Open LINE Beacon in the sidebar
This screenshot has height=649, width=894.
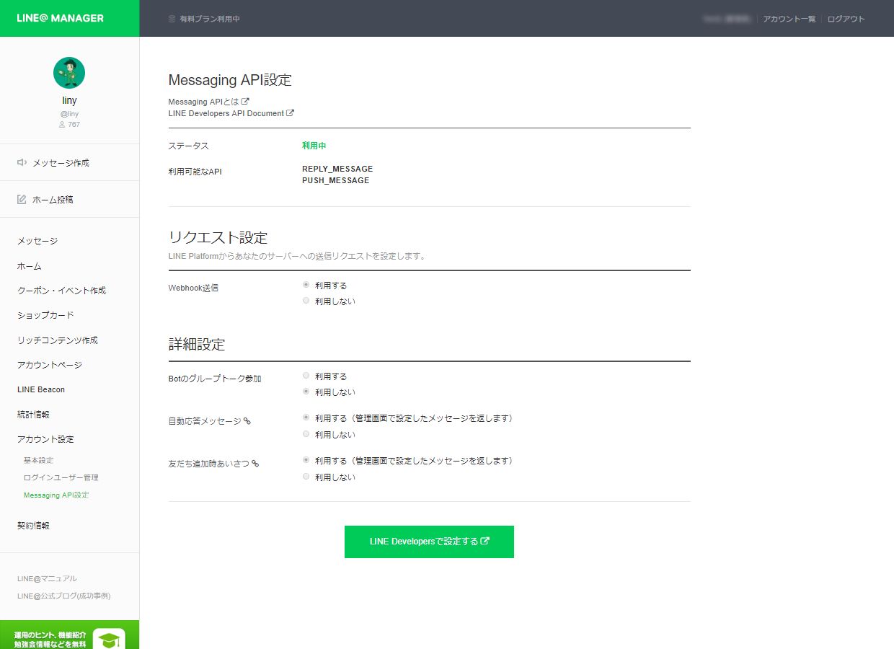tap(41, 389)
